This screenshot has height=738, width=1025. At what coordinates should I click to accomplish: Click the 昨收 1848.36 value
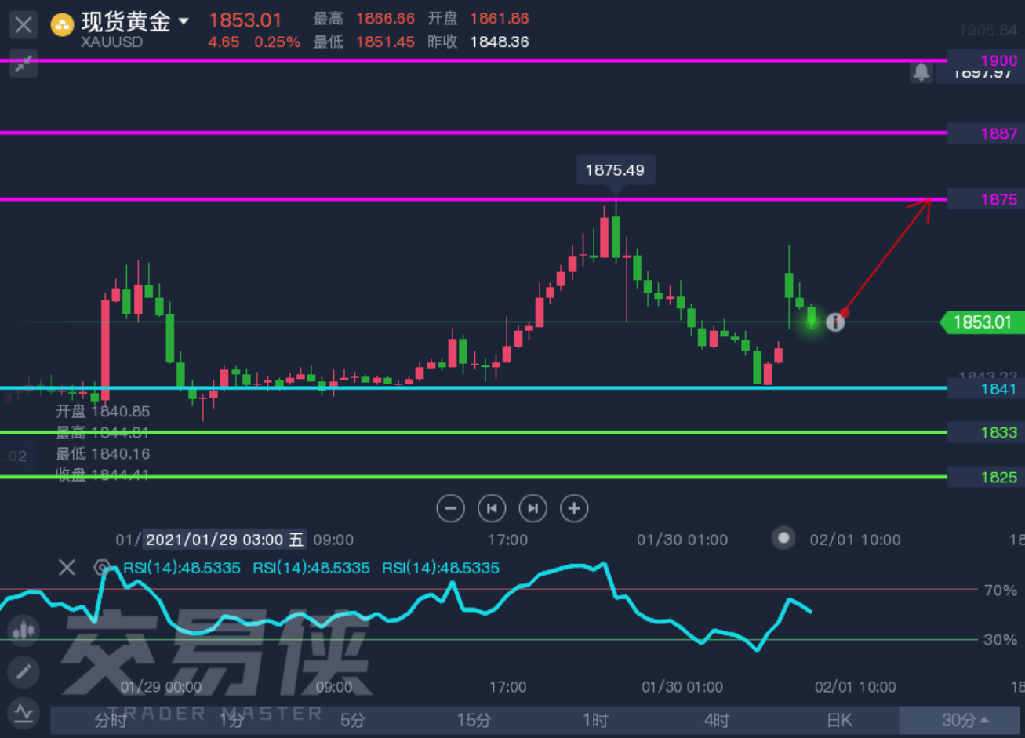(x=499, y=42)
